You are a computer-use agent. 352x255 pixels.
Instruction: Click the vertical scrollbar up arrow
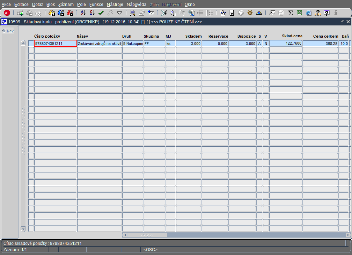point(23,43)
